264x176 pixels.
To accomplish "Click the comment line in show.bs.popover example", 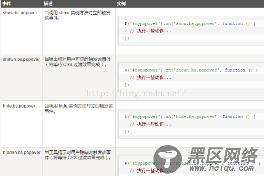I will (x=151, y=31).
